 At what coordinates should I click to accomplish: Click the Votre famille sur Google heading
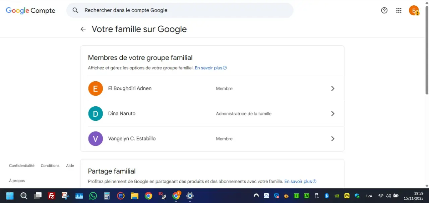coord(139,29)
